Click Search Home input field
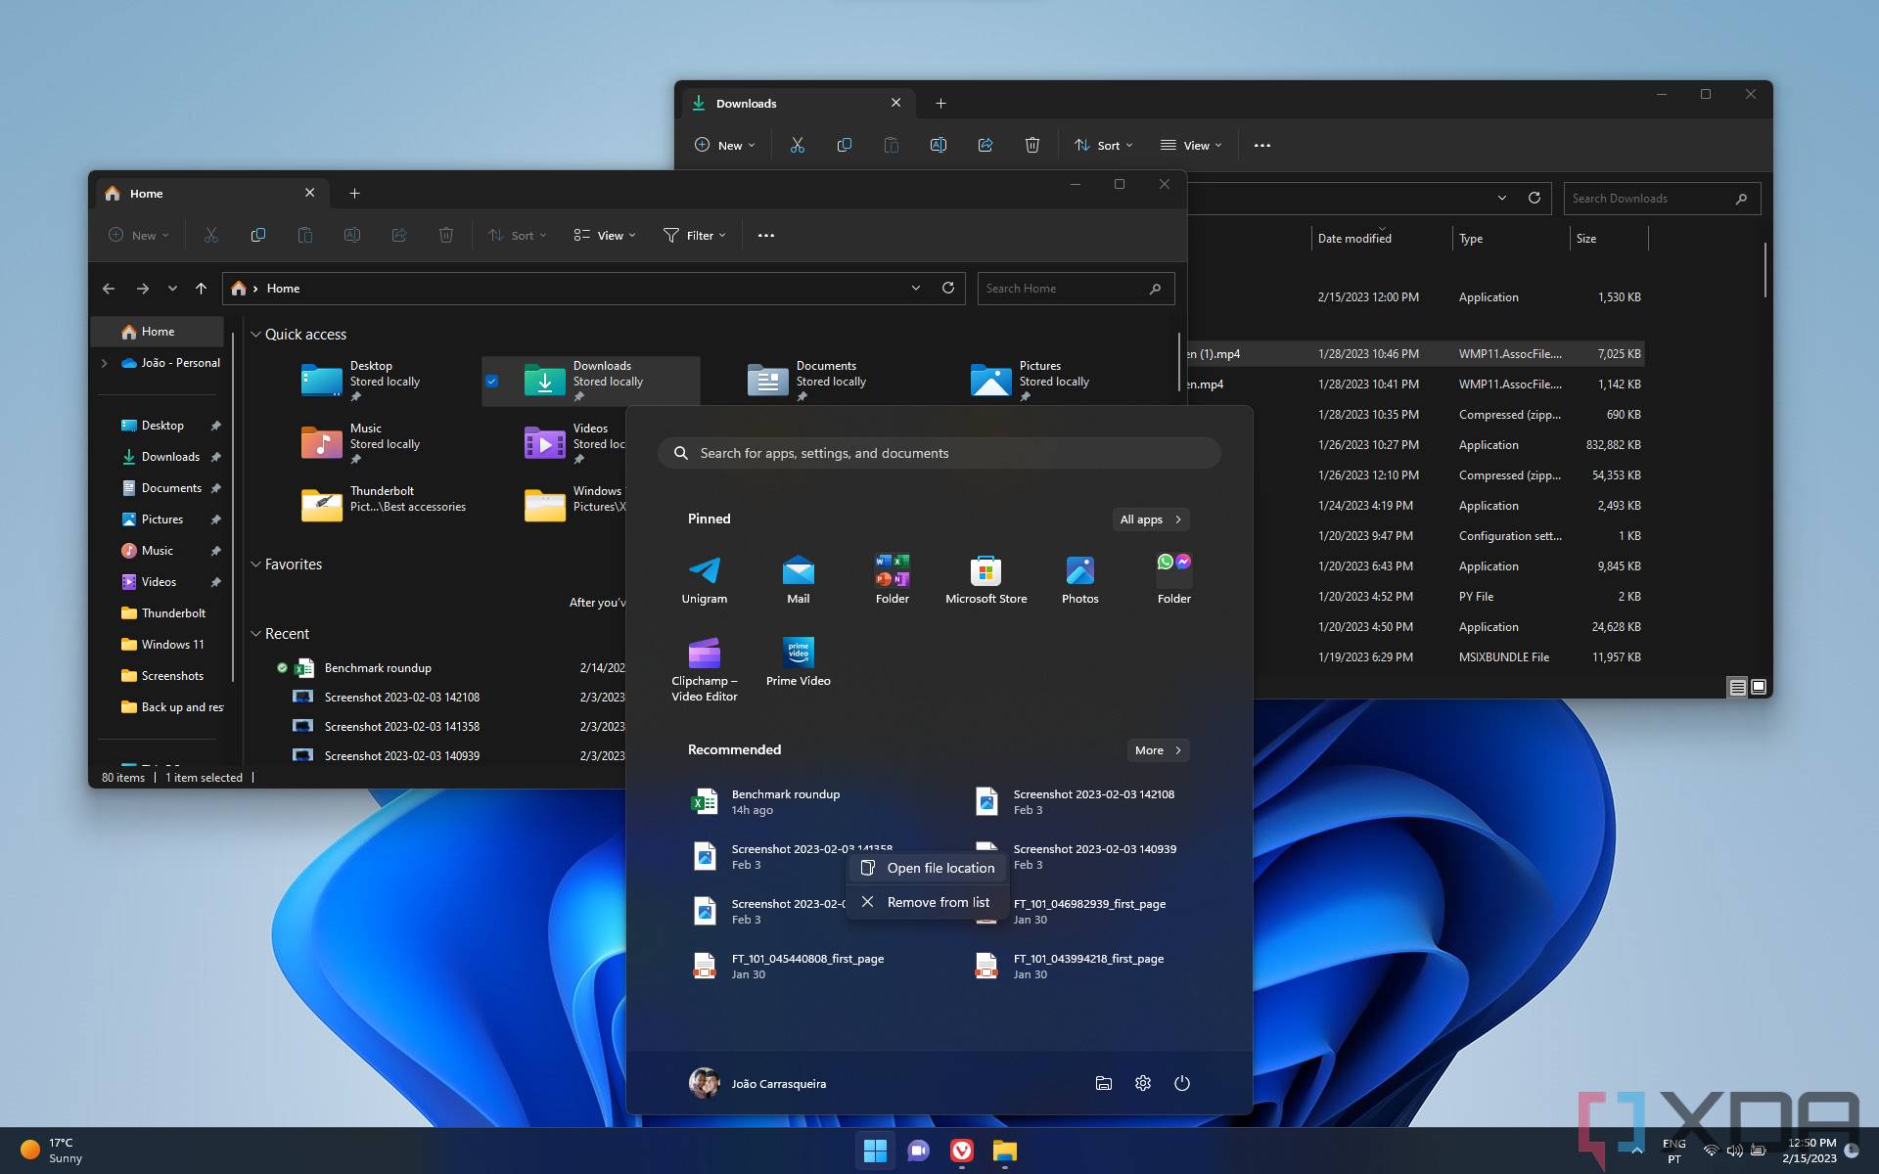 [x=1075, y=288]
